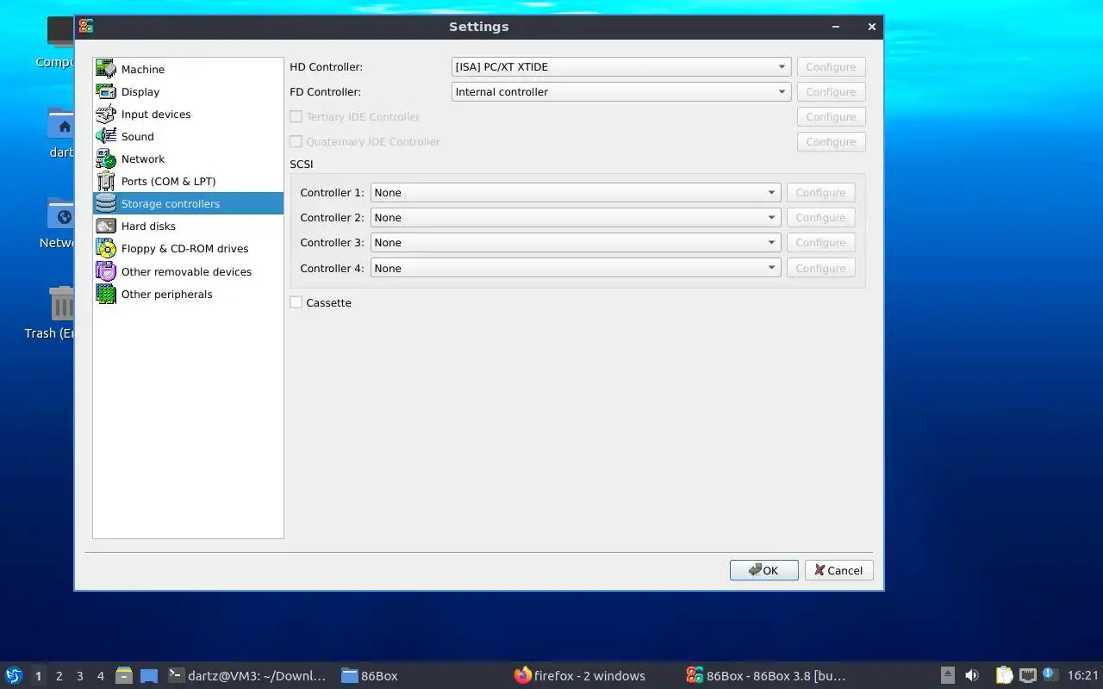Open the FD Controller dropdown
1103x689 pixels.
coord(620,91)
